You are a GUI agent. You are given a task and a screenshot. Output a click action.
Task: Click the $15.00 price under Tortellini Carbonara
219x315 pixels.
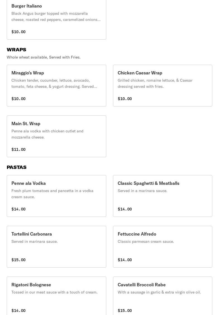click(x=18, y=260)
